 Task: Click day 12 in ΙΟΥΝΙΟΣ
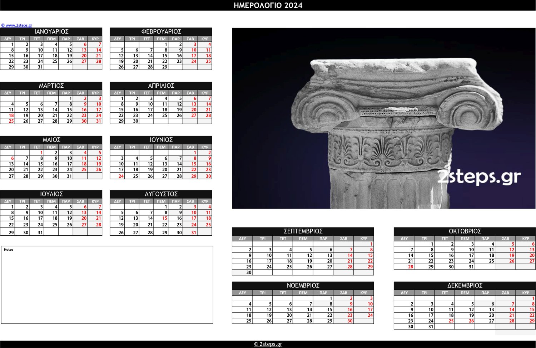point(147,164)
